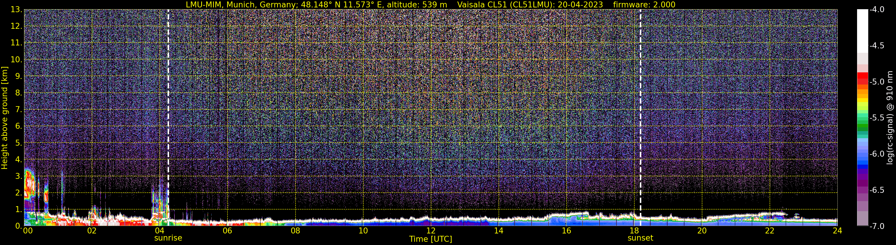
Task: Click the colorbar tick label '-4.0'
Action: 877,10
